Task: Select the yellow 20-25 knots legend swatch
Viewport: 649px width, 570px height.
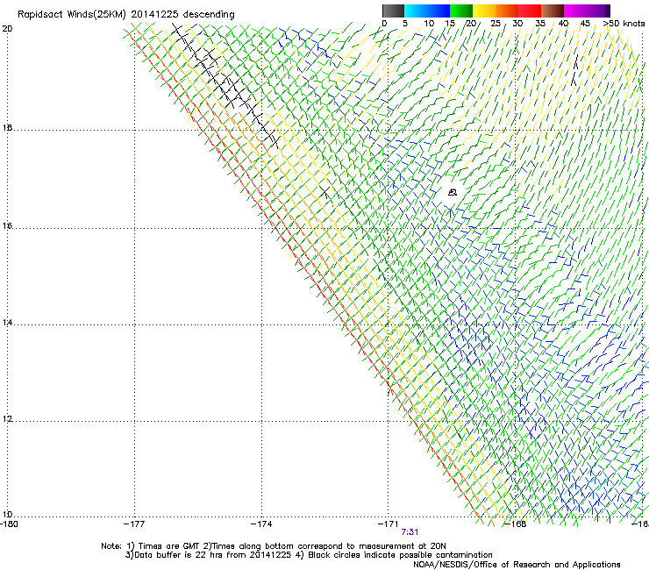Action: (x=484, y=11)
